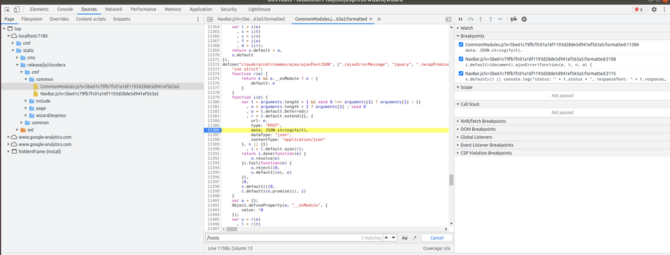Go to next search match

pos(394,238)
